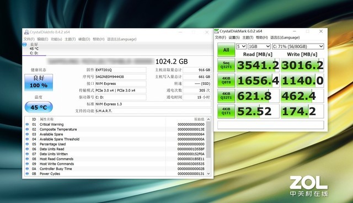Screen dimensions: 353x203
Task: Click the interface field NVM Express
Action: pyautogui.click(x=121, y=83)
